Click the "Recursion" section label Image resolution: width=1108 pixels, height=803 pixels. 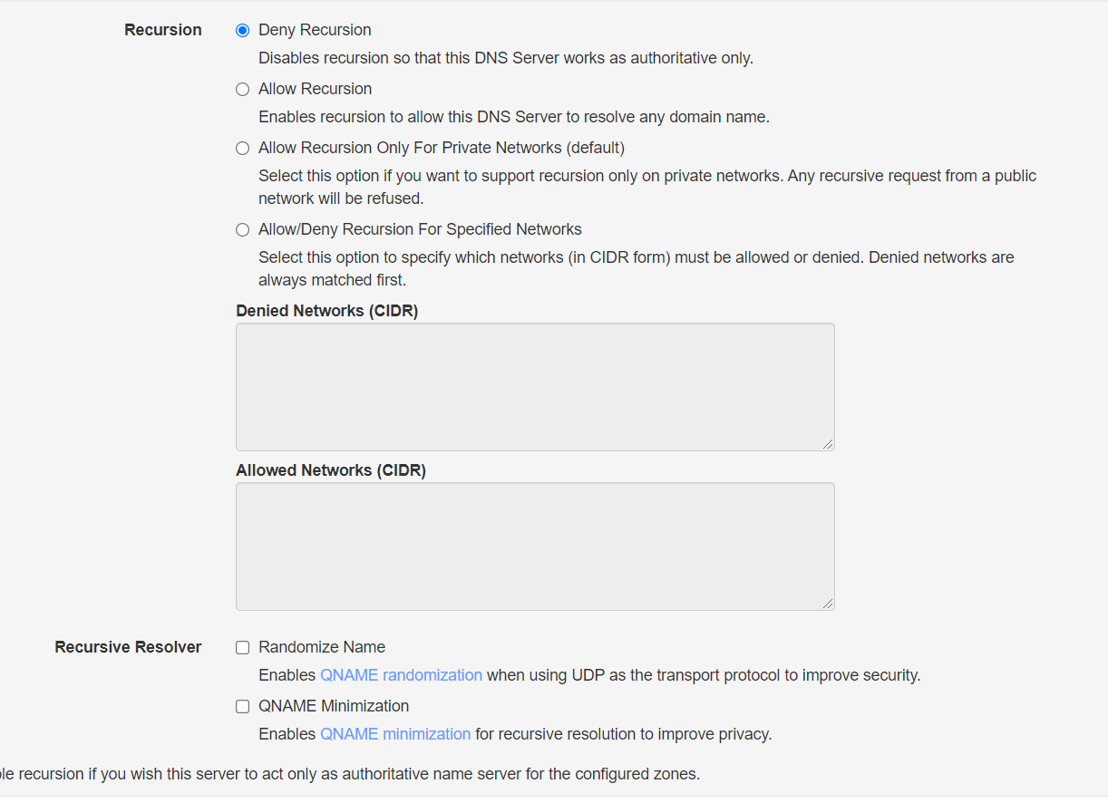163,30
